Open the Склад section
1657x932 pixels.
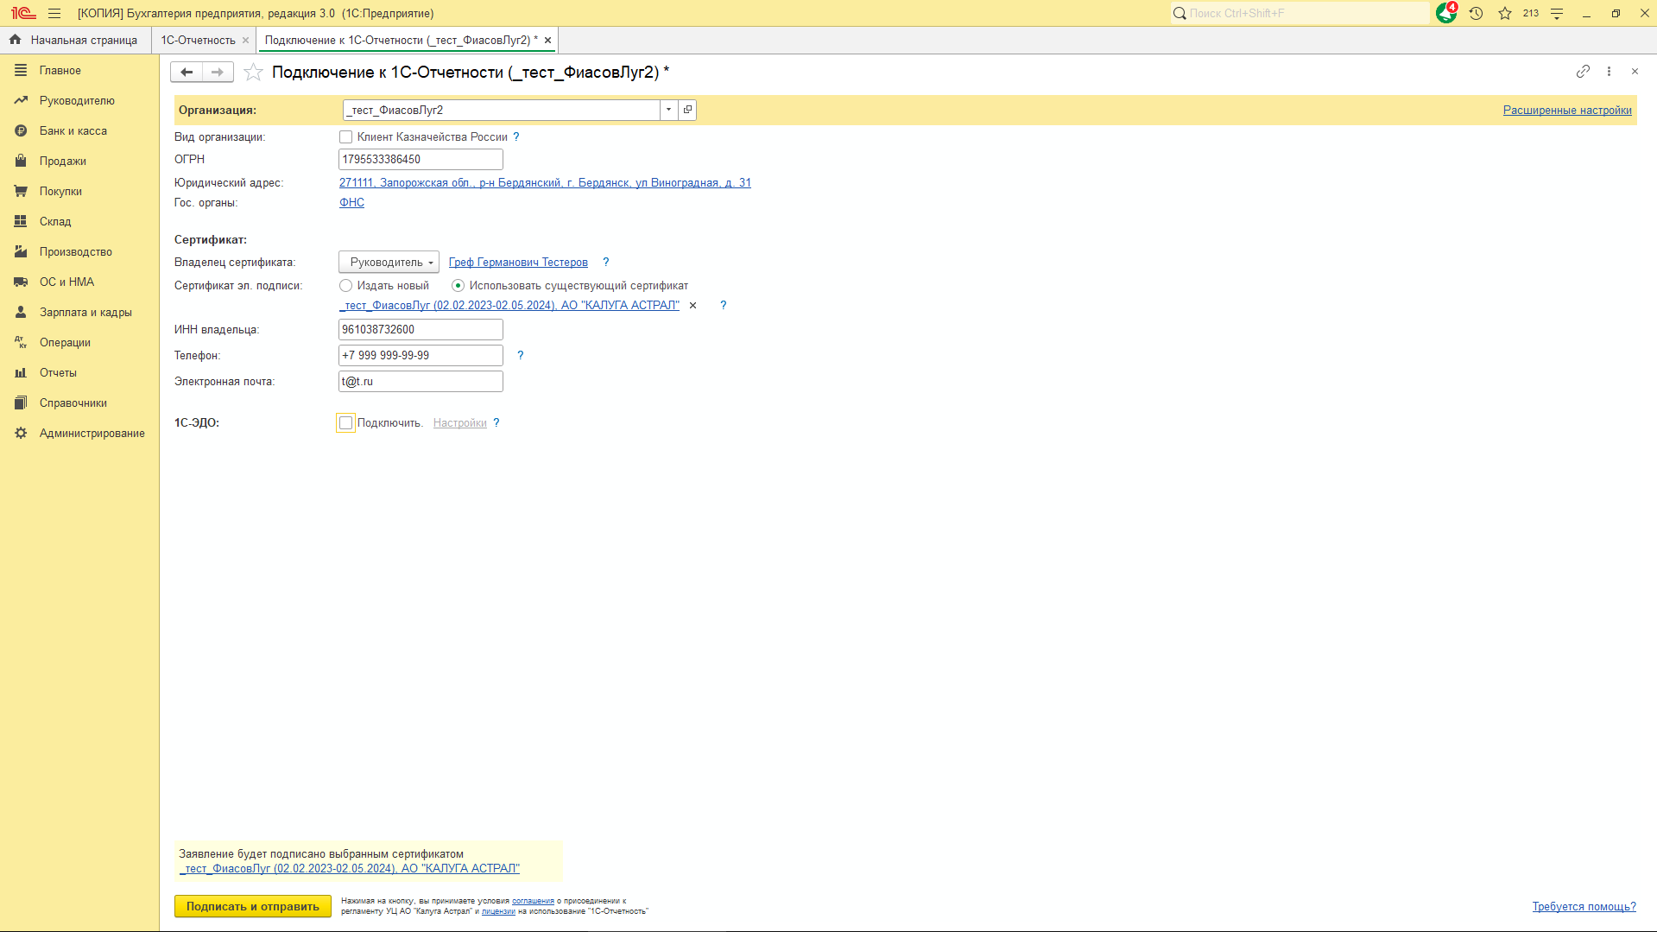pos(80,221)
